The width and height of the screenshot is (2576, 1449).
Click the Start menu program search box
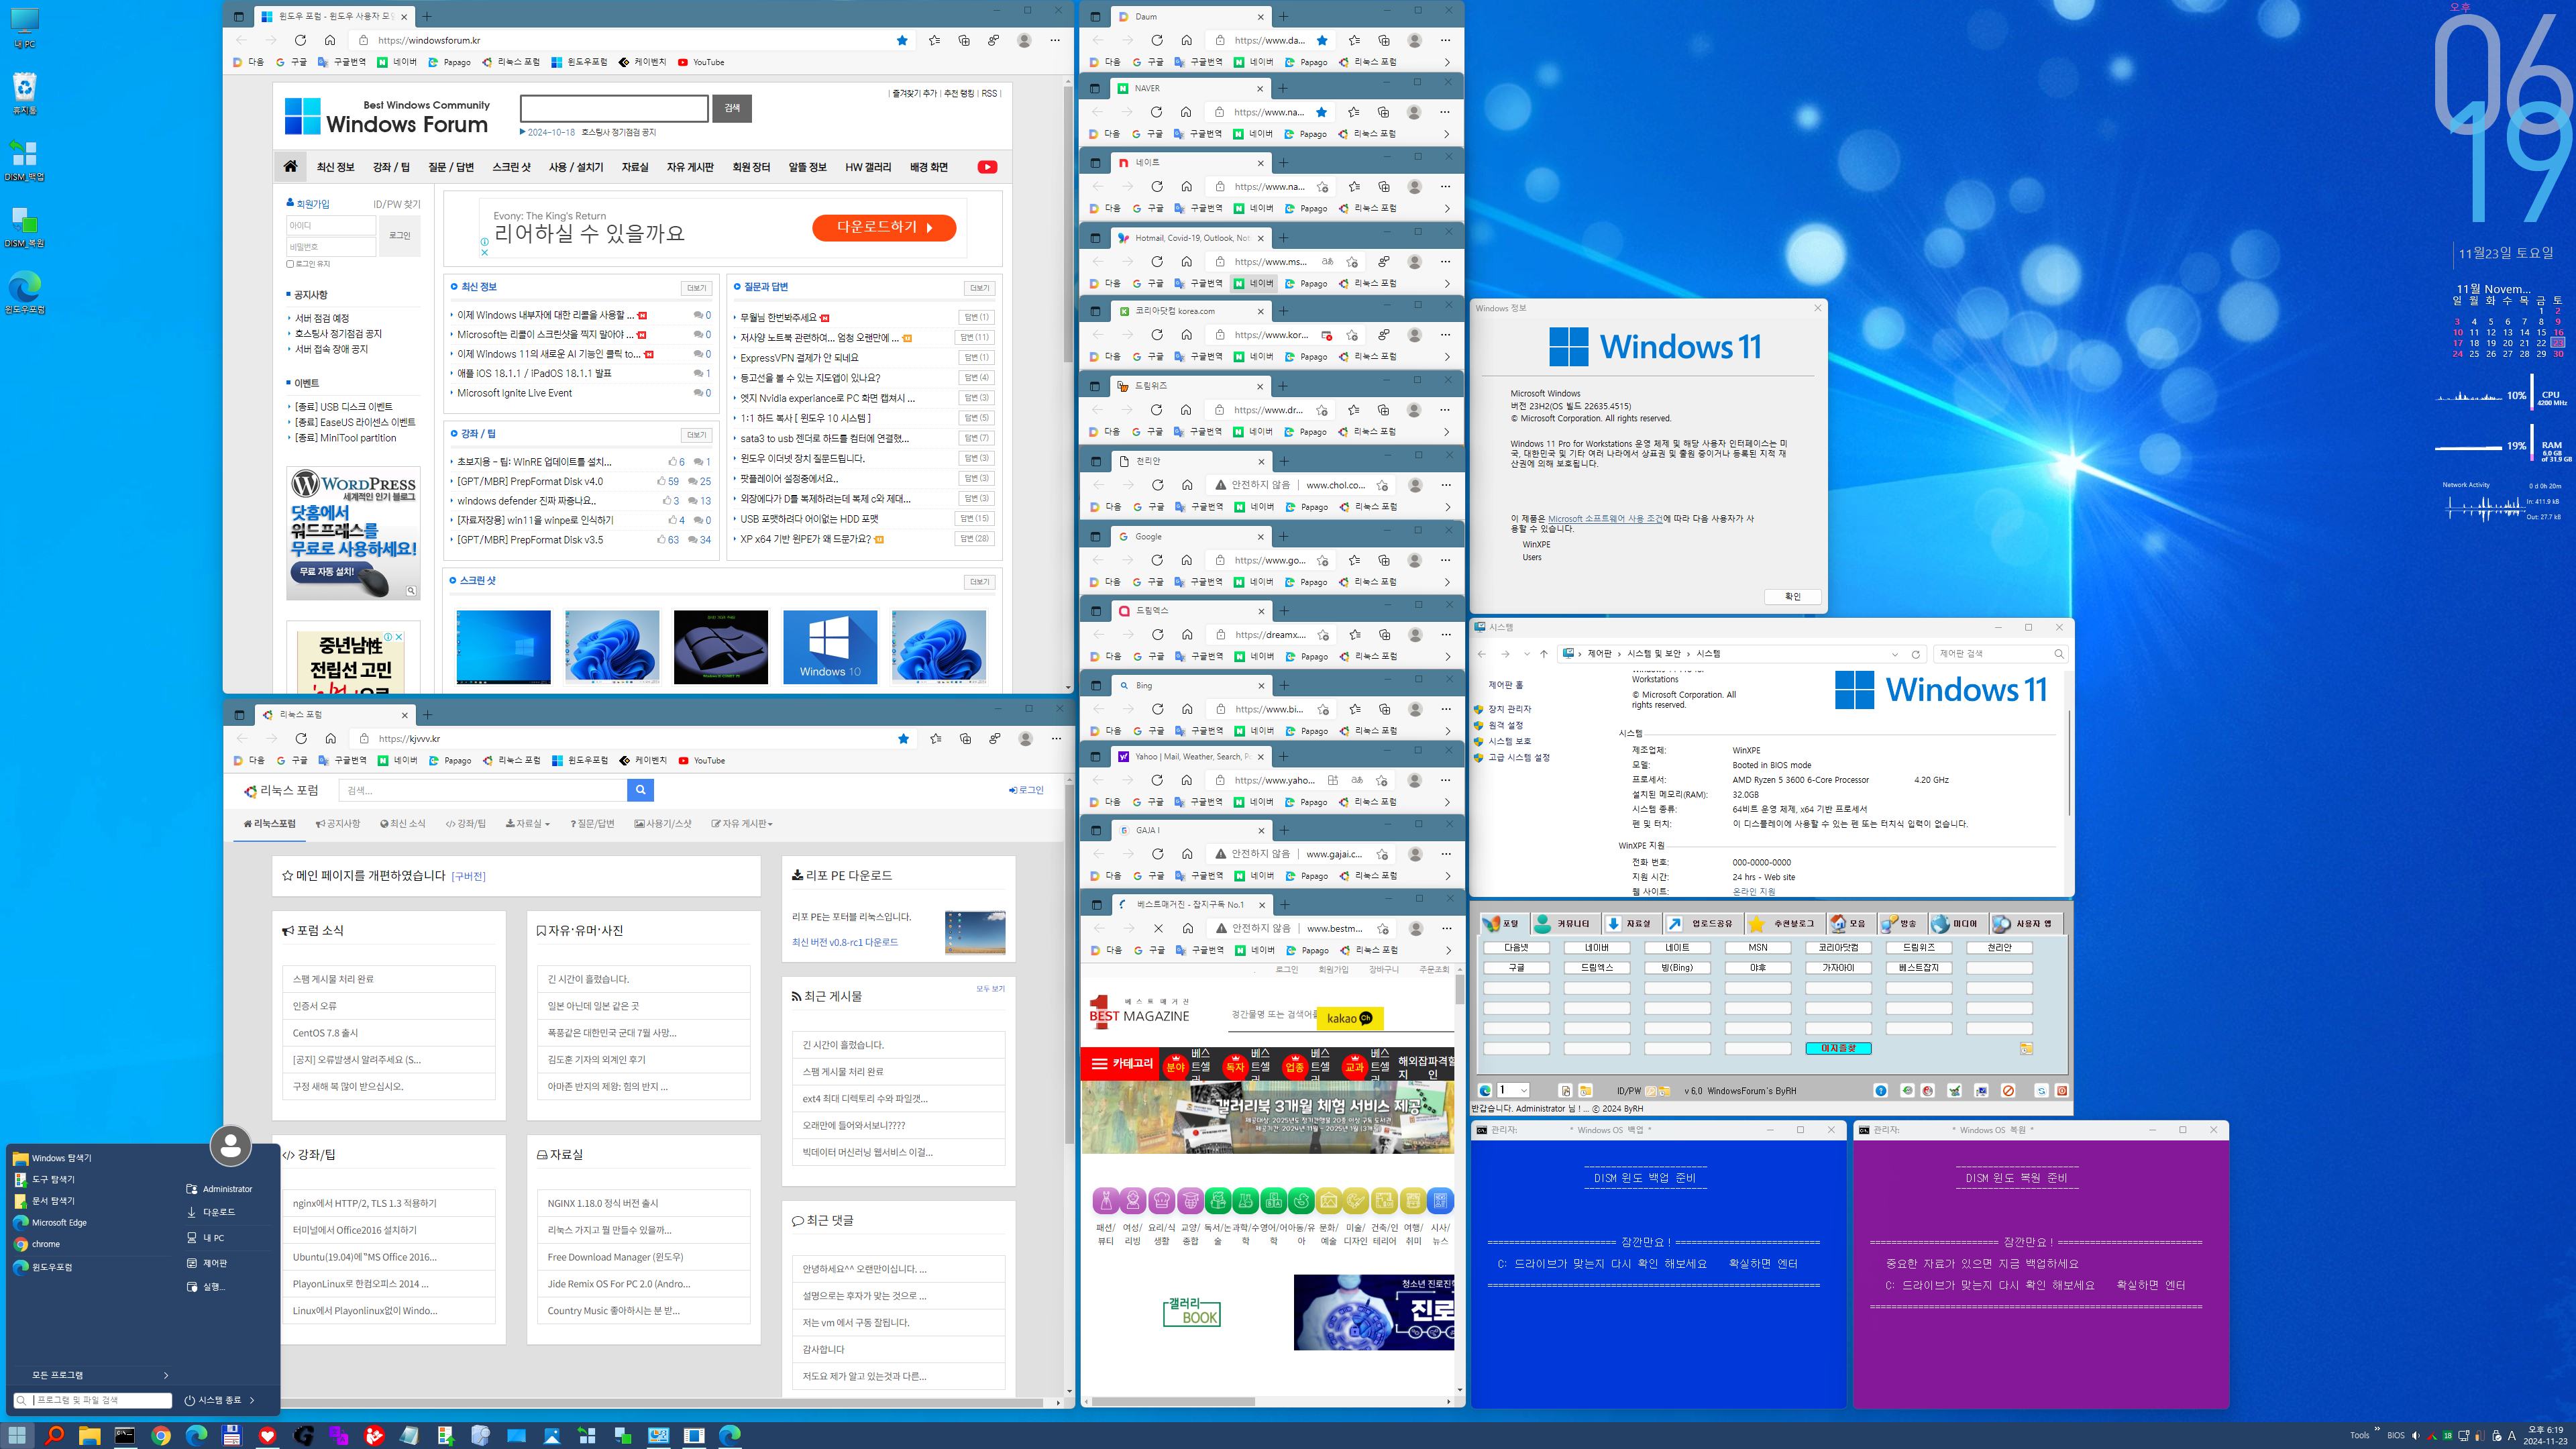[94, 1400]
